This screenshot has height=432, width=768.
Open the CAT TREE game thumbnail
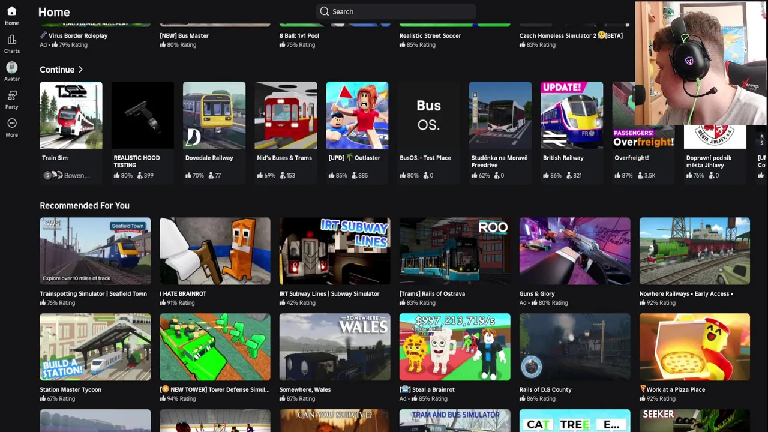[575, 421]
